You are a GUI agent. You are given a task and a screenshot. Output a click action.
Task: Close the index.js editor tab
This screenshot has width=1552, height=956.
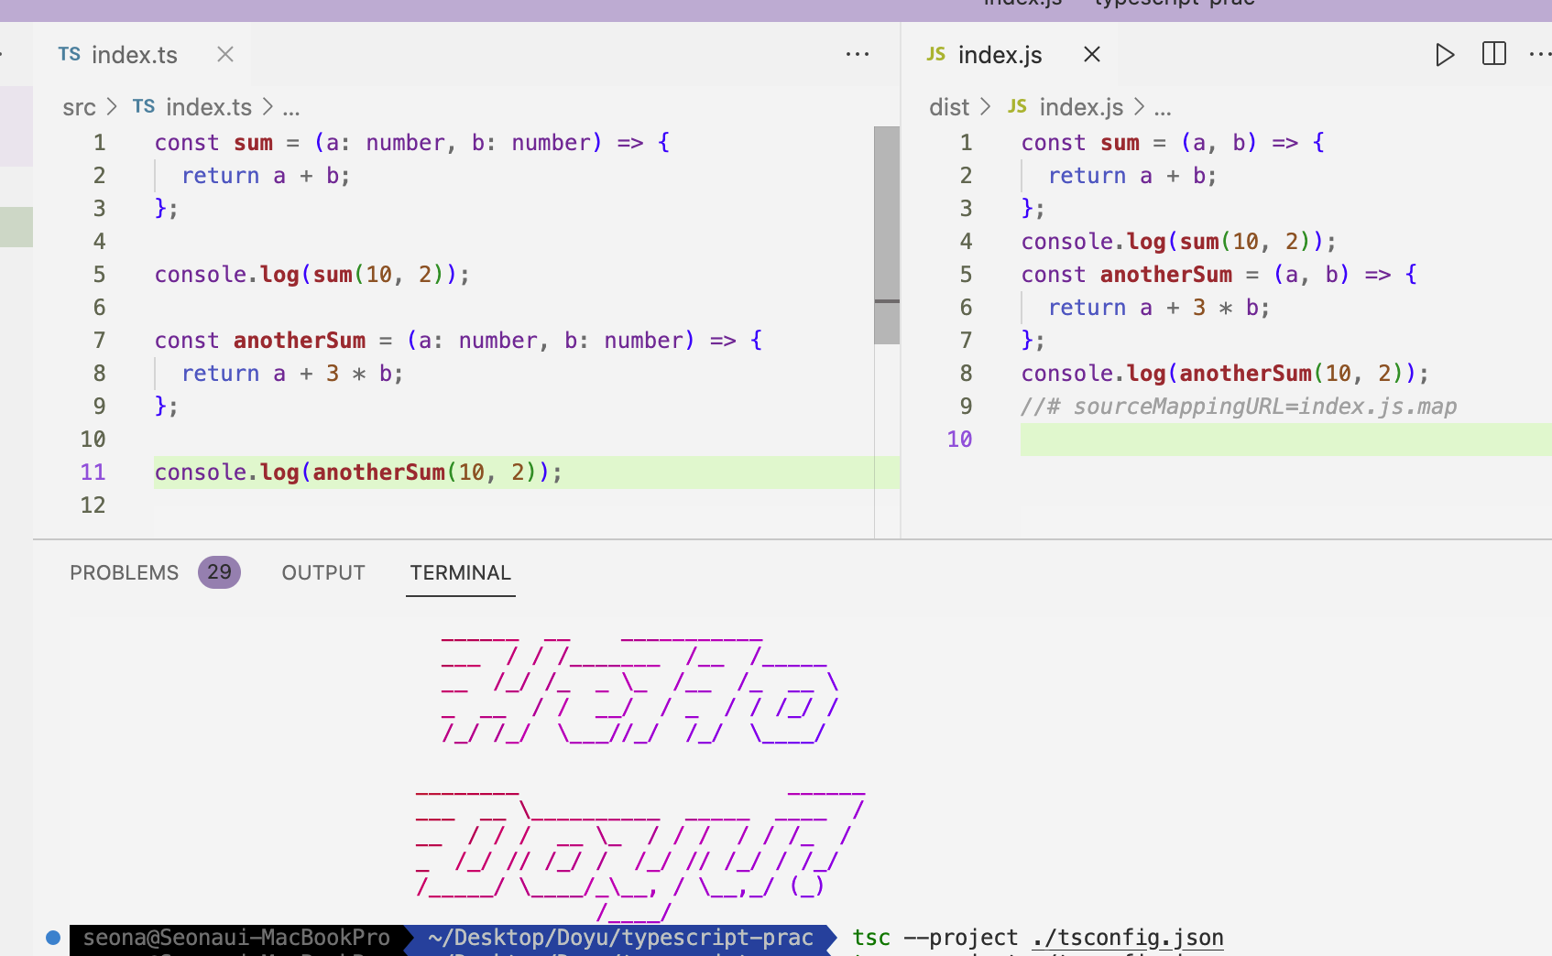(x=1092, y=55)
